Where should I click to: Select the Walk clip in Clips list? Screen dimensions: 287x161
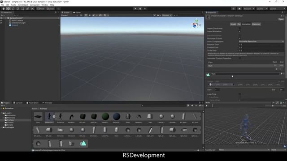(245, 66)
